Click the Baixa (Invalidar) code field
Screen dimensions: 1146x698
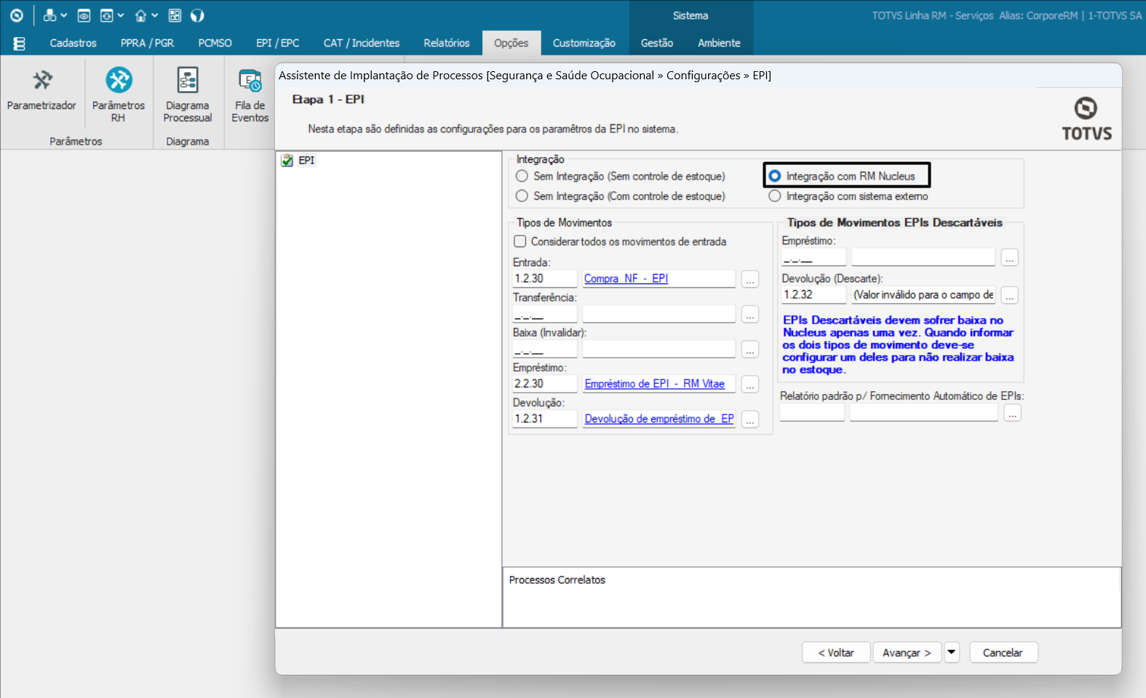[544, 349]
